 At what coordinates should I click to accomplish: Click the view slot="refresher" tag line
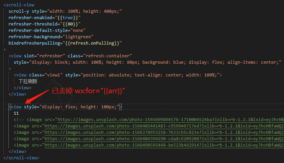click(x=70, y=56)
